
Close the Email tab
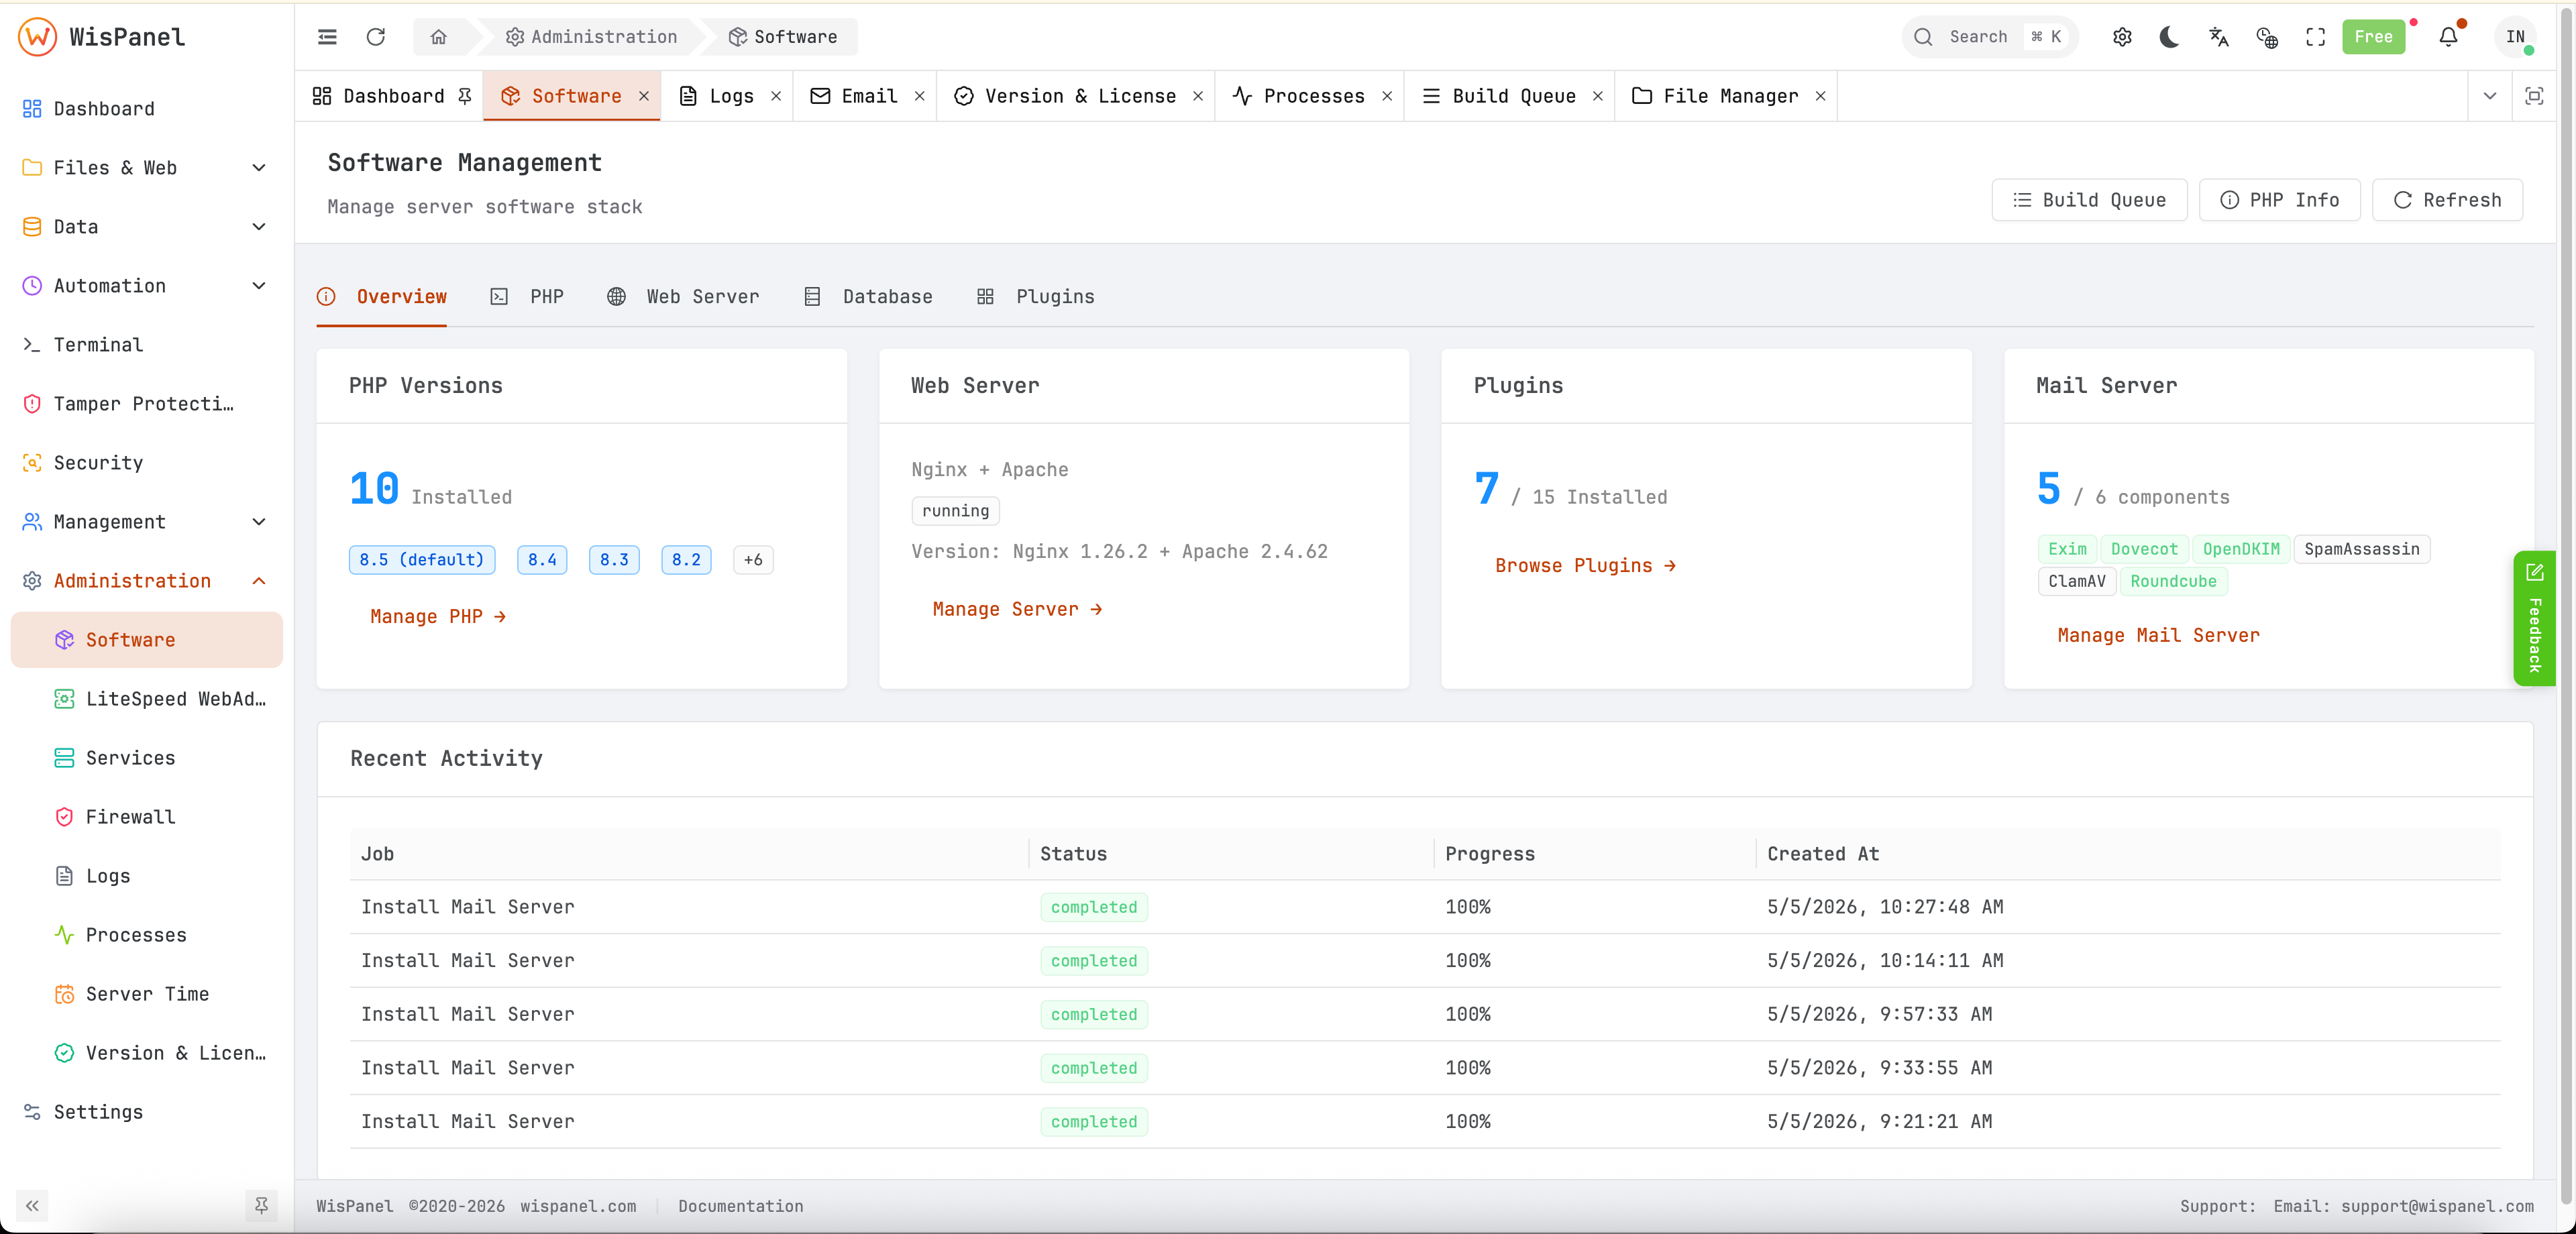[x=919, y=96]
